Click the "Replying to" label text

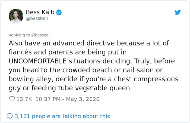tap(19, 35)
